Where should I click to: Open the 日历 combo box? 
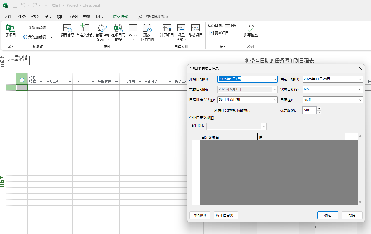click(333, 100)
